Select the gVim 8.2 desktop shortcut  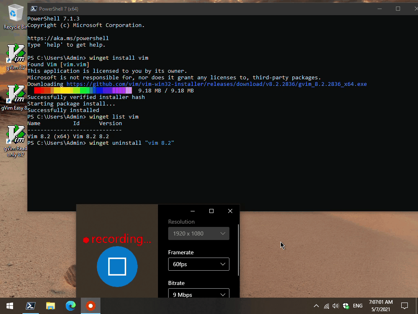(16, 56)
